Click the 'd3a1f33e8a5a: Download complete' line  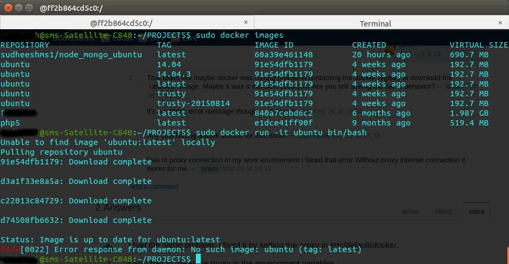[x=76, y=181]
